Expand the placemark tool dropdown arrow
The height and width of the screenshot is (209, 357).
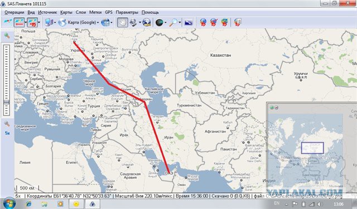point(140,22)
